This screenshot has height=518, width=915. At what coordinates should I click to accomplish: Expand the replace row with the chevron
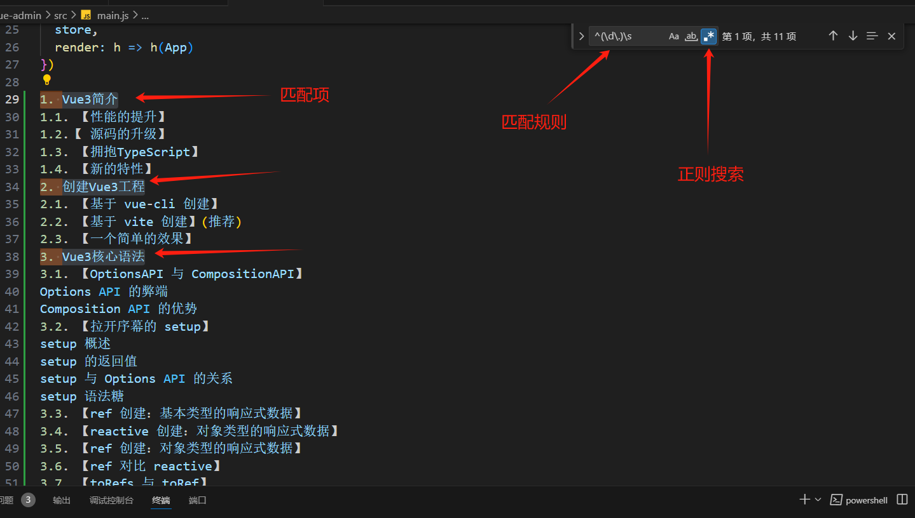pos(581,36)
